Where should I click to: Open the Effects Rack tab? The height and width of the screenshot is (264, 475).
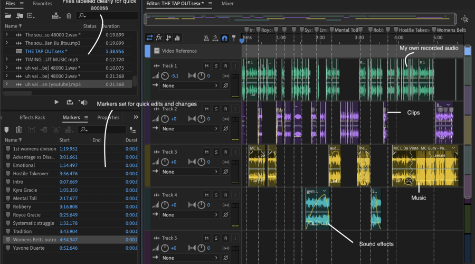pyautogui.click(x=32, y=117)
